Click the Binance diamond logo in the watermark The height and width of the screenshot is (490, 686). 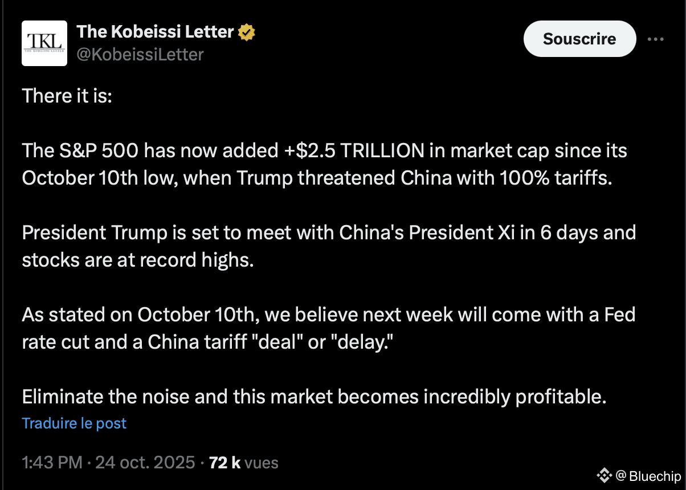pyautogui.click(x=603, y=475)
